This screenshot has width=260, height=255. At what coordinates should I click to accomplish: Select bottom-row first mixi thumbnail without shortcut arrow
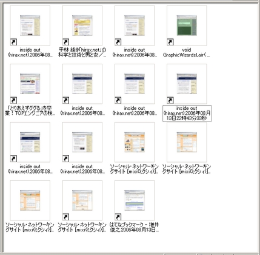tap(30, 200)
